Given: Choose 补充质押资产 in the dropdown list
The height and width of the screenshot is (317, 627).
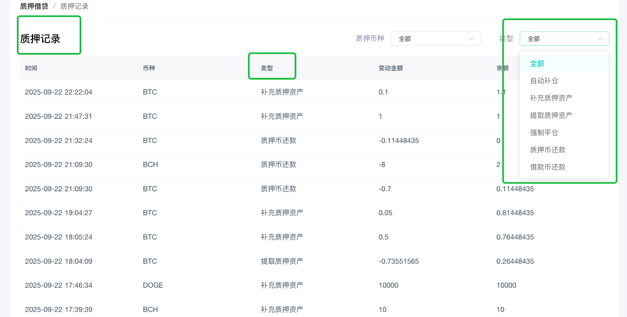Looking at the screenshot, I should (564, 98).
